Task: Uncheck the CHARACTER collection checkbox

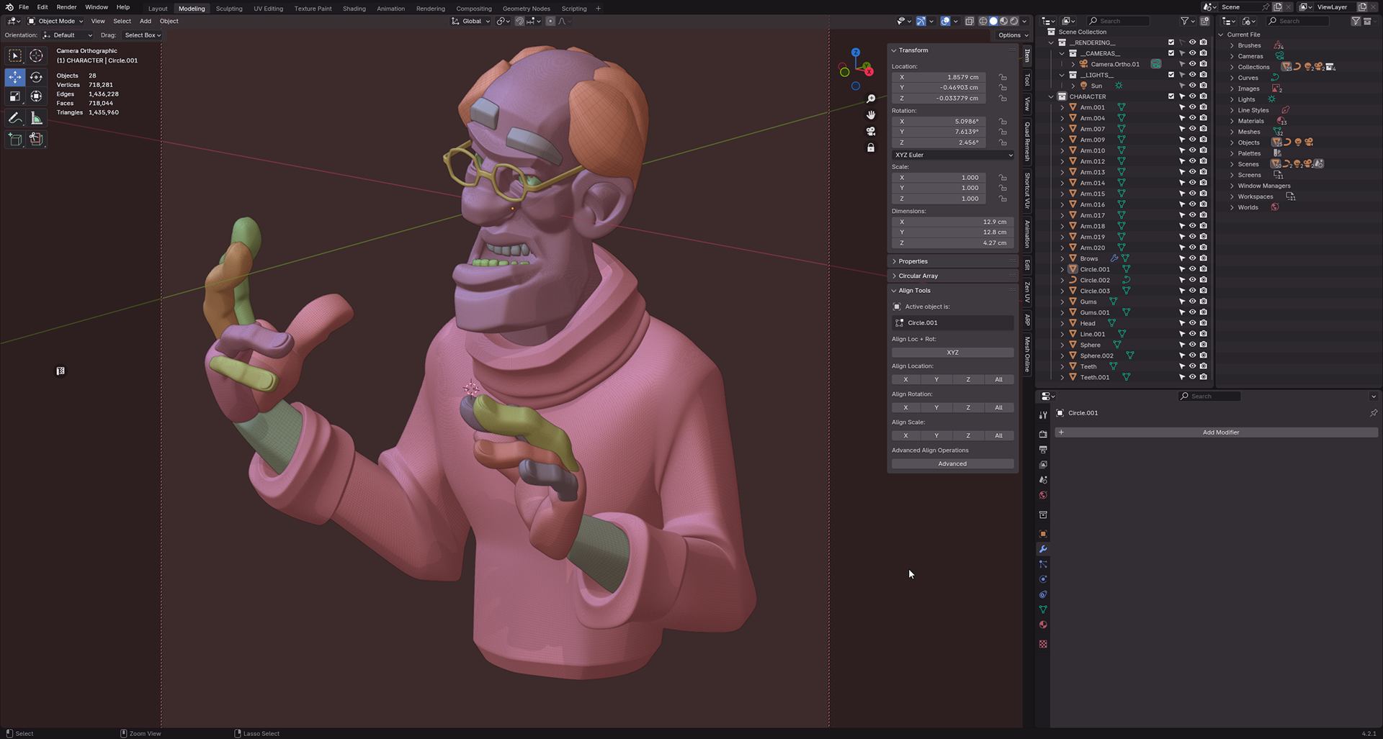Action: 1171,96
